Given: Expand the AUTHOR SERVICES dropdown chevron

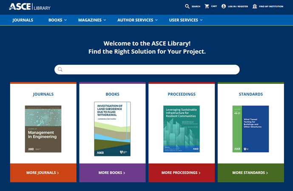Looking at the screenshot, I should (x=156, y=20).
